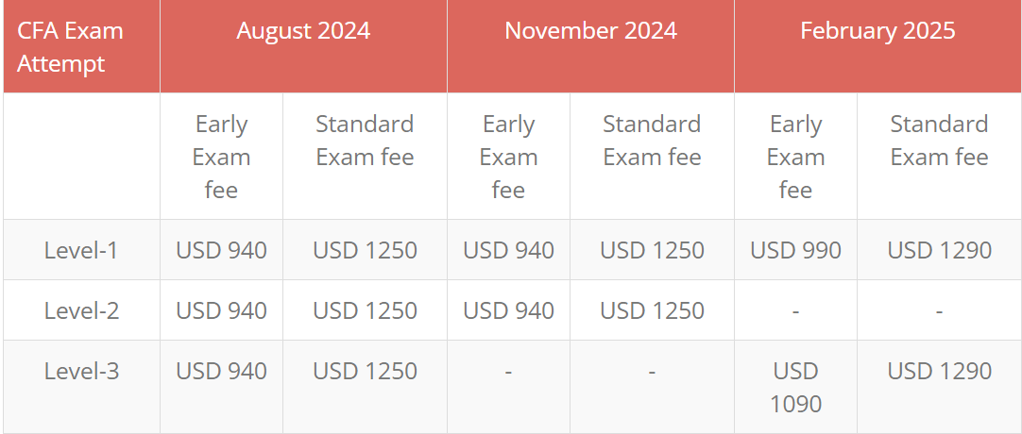Click Early Exam fee subheader under August

tap(222, 157)
